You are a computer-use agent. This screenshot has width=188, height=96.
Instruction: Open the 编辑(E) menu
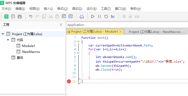pyautogui.click(x=20, y=9)
